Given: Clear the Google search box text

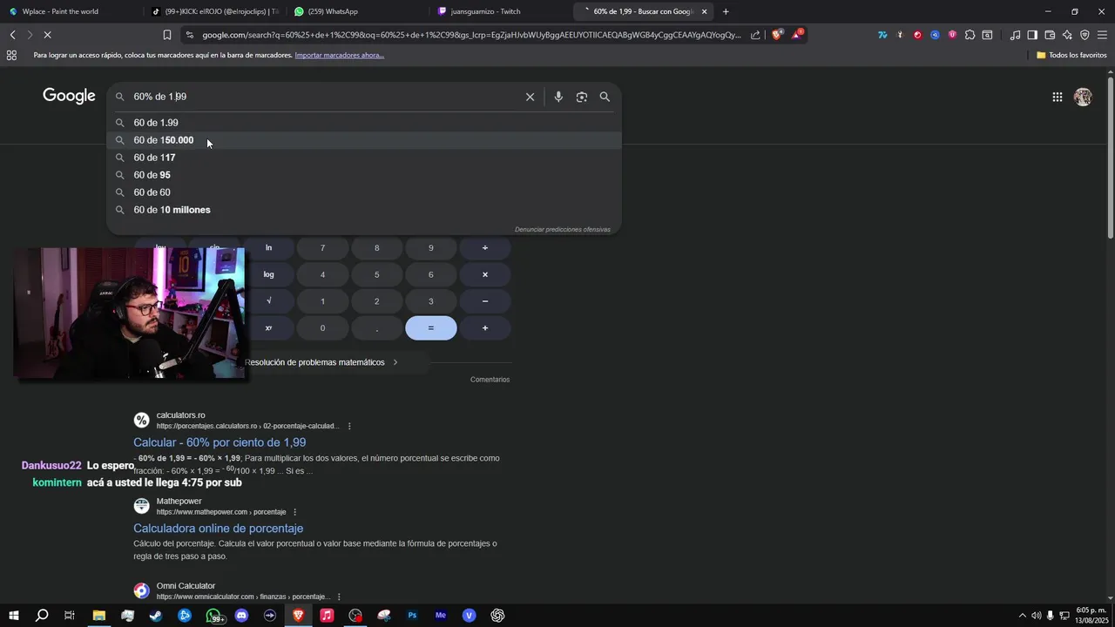Looking at the screenshot, I should click(530, 97).
